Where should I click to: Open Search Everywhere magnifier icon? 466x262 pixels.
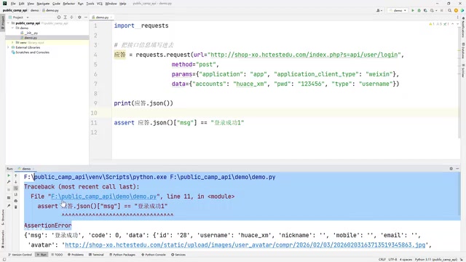click(x=450, y=10)
